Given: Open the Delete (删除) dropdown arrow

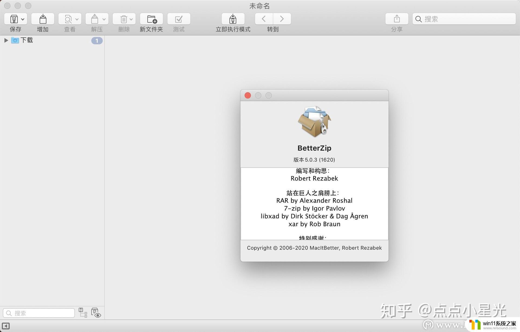Looking at the screenshot, I should 131,19.
